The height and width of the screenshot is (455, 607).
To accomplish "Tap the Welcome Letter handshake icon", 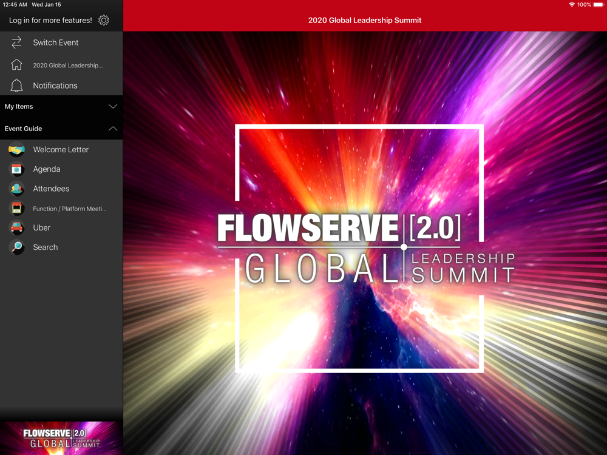I will 16,149.
